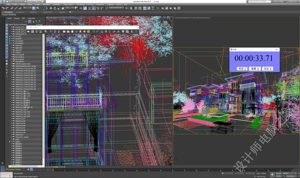Activate the Select and Place tool
This screenshot has height=178, width=300.
point(63,8)
